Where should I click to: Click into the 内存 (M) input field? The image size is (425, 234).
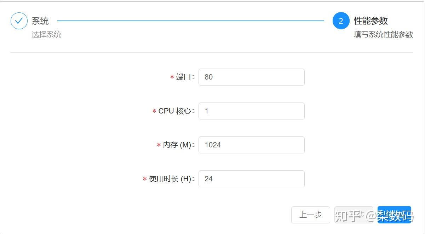click(251, 145)
